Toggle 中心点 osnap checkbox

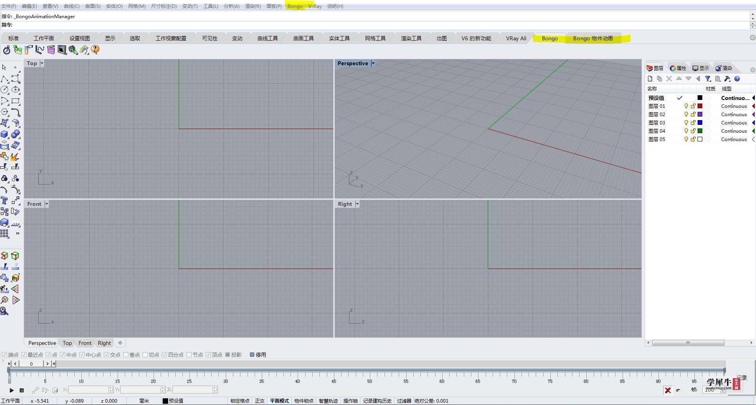[82, 355]
